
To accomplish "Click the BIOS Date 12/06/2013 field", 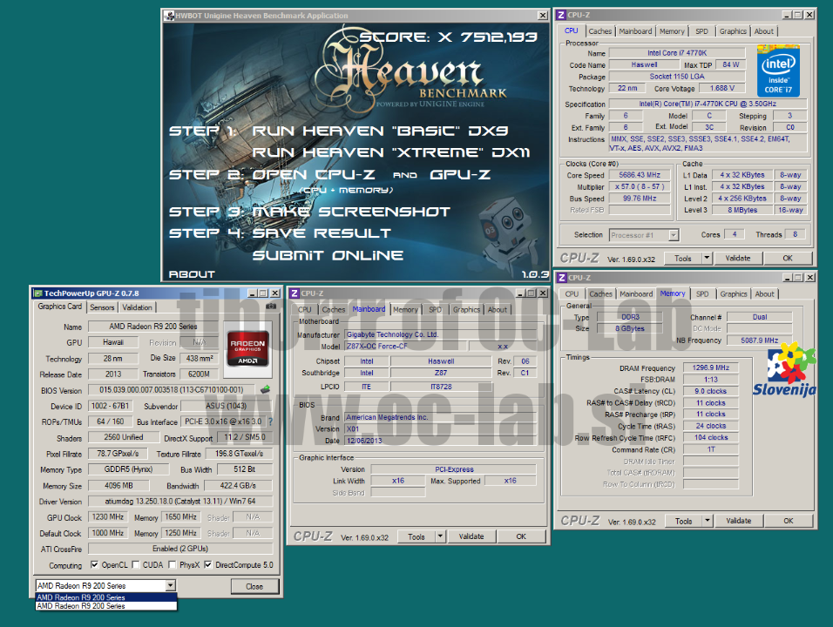I will tap(439, 441).
